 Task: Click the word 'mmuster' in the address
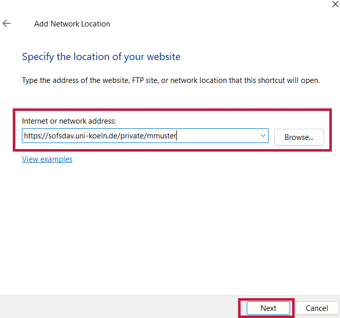point(162,136)
